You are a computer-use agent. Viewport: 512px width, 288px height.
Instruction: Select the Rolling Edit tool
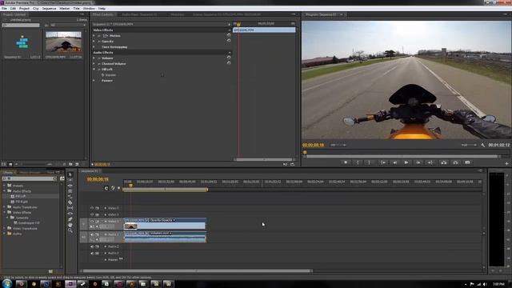coord(70,191)
